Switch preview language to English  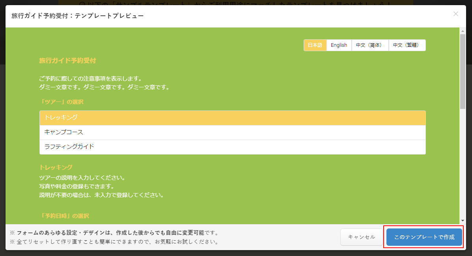339,45
